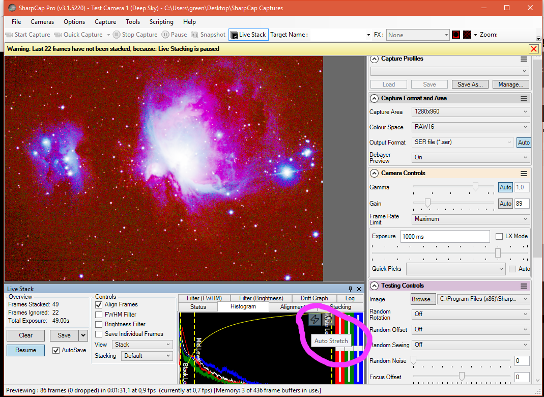Click the Auto Stretch lightning bolt icon
The image size is (544, 397).
[x=315, y=320]
